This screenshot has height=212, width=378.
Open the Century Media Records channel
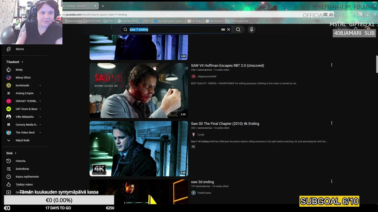coord(26,125)
